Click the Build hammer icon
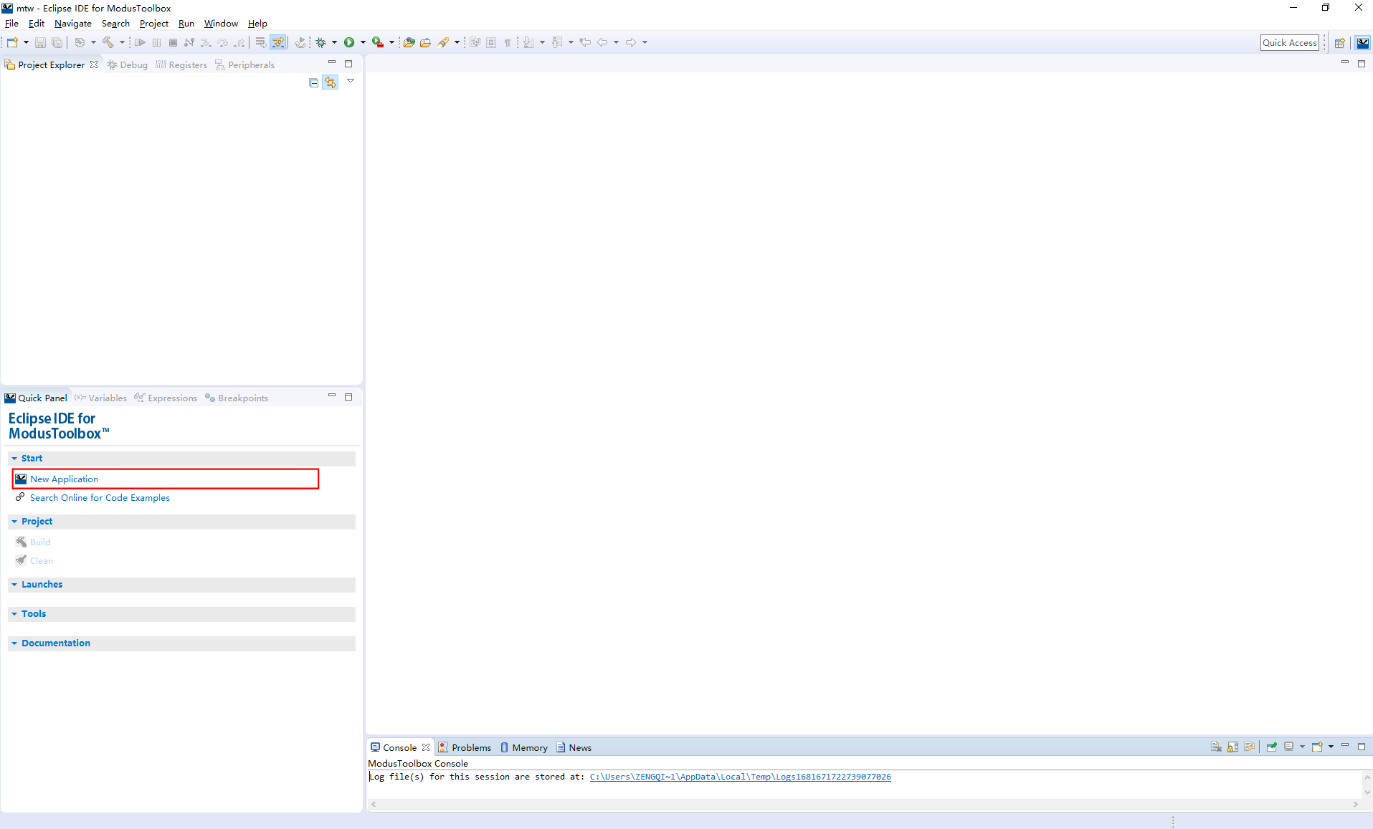 tap(109, 42)
